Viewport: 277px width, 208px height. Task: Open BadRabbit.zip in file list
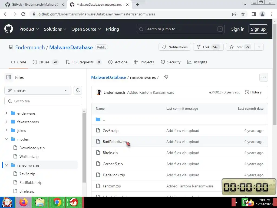[114, 142]
